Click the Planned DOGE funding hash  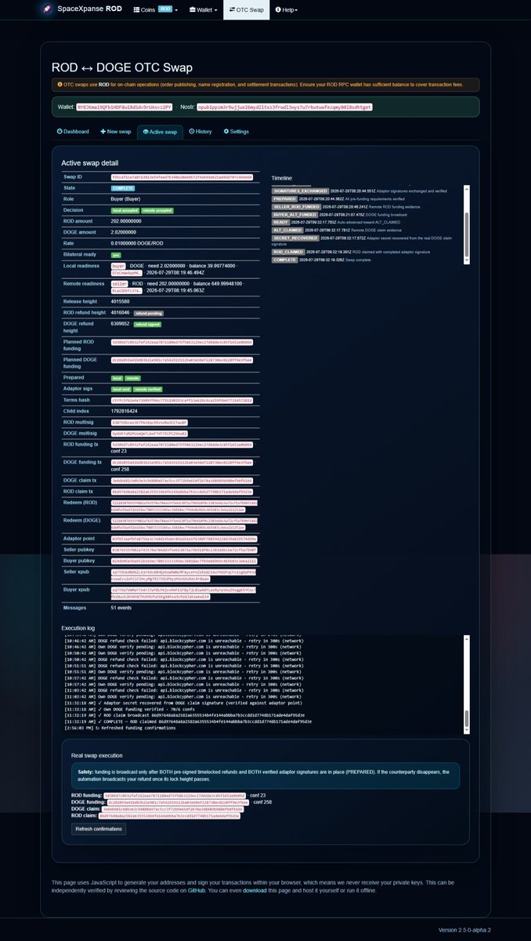[182, 359]
